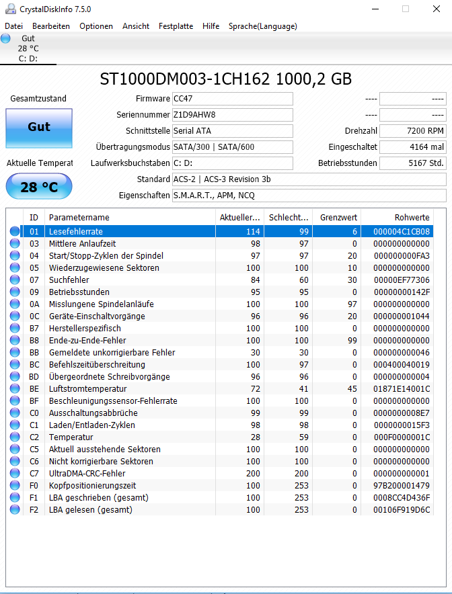Click raw value 97B200001479 of Kopfpositionierungszeit
The image size is (452, 594).
(402, 485)
